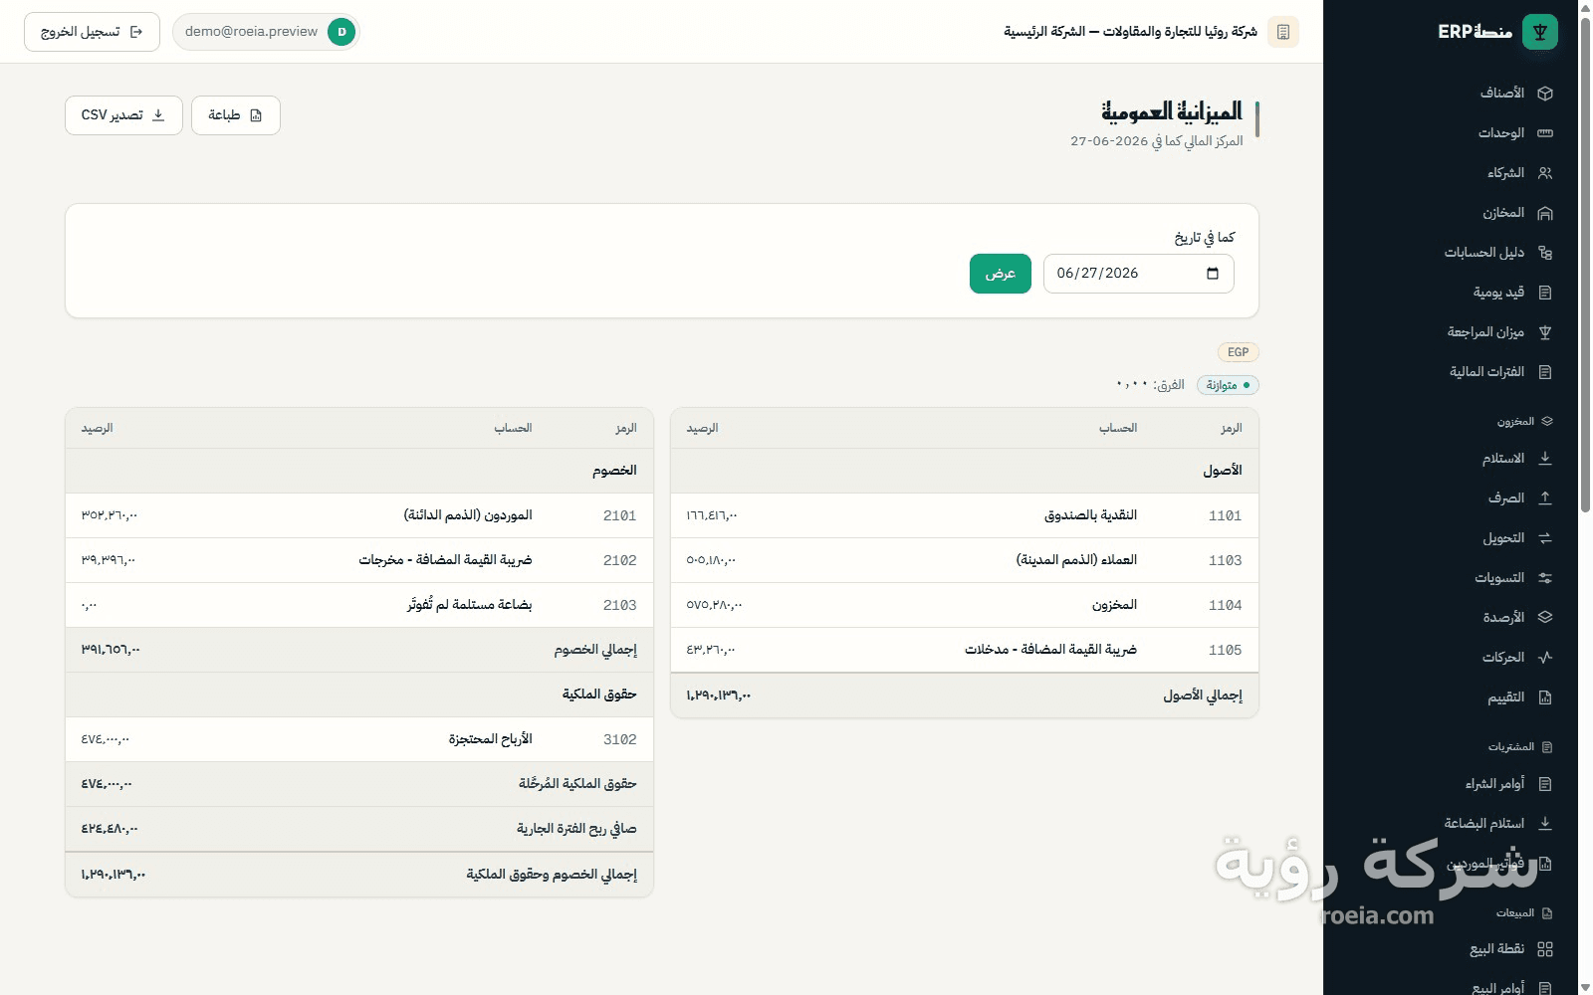Click الموردون (الذمم الدائنة) account row
1593x995 pixels.
359,515
